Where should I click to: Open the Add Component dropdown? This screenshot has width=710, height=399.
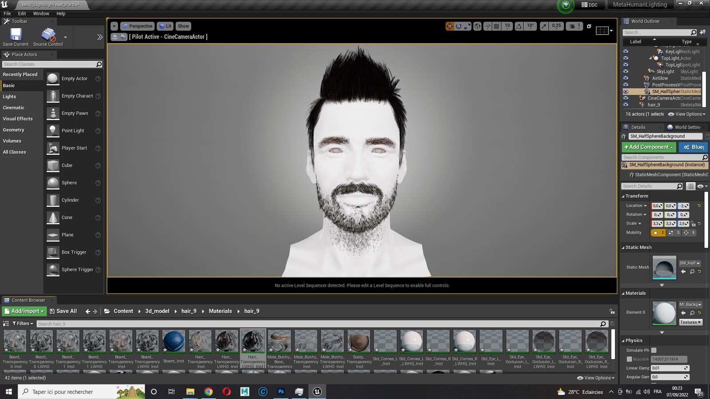pyautogui.click(x=648, y=147)
